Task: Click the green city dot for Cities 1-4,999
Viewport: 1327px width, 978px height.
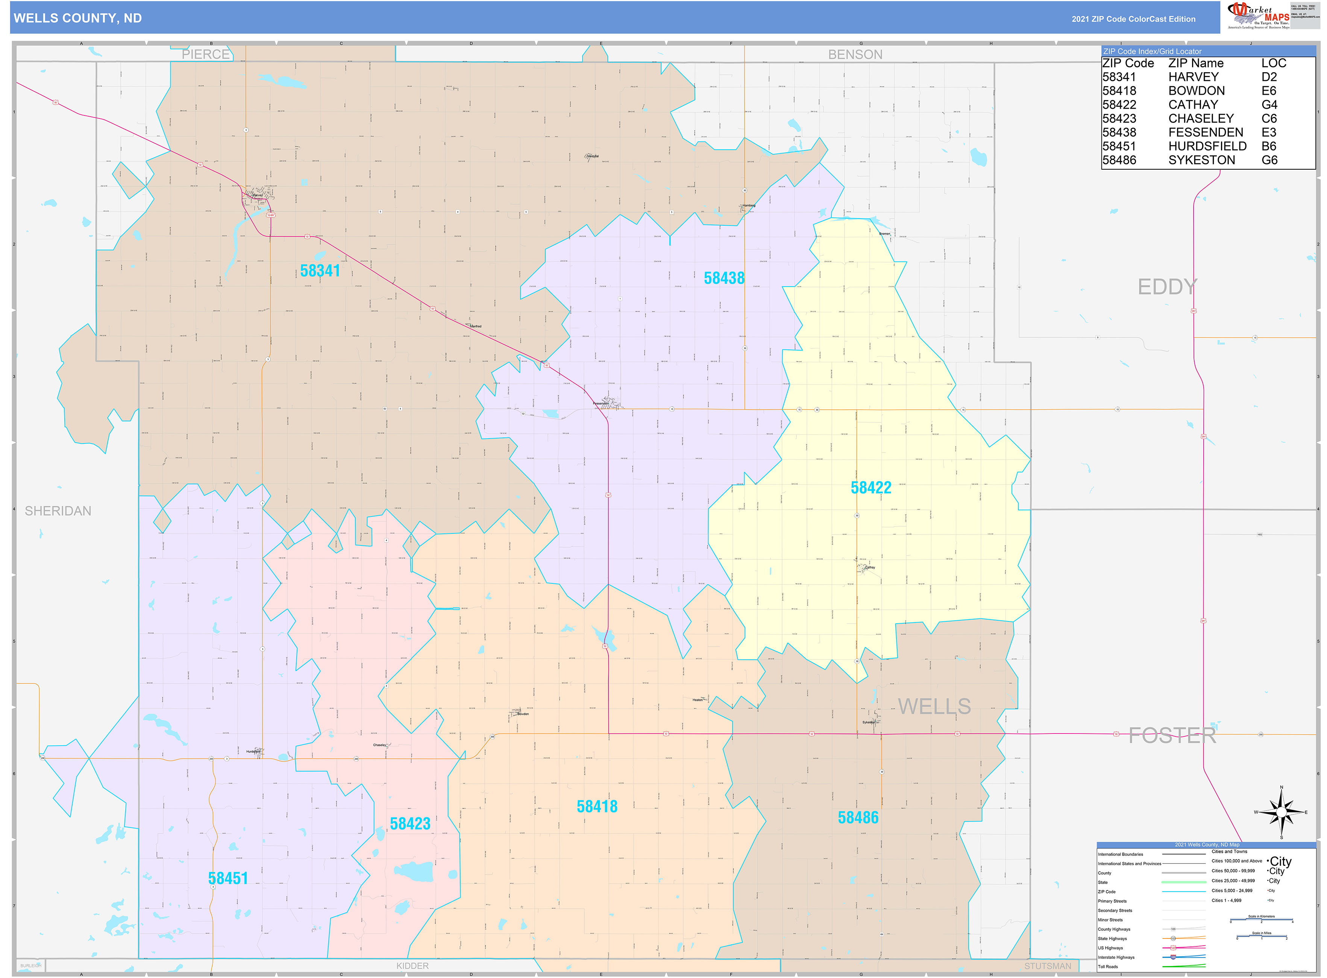Action: click(x=1267, y=901)
